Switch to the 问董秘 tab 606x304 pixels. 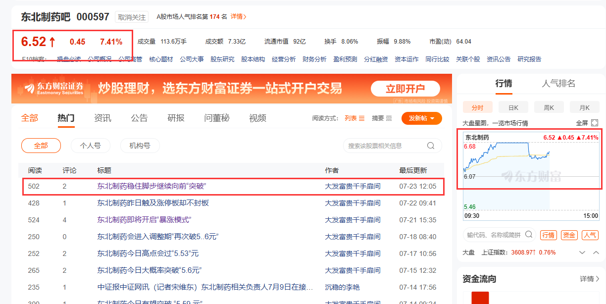click(217, 118)
